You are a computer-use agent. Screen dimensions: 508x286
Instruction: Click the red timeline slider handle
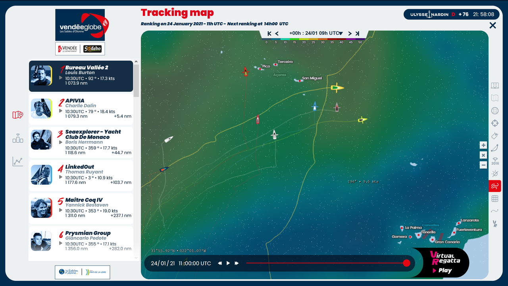[406, 263]
